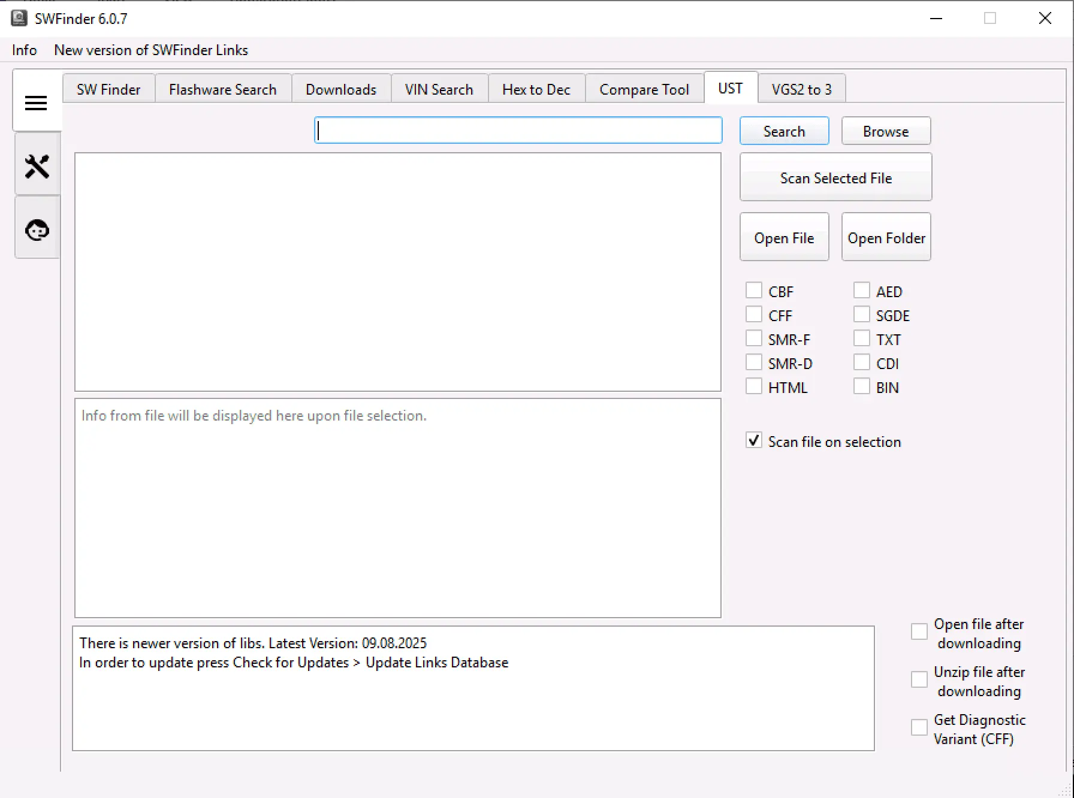Tick the SMR-D checkbox

(x=754, y=362)
